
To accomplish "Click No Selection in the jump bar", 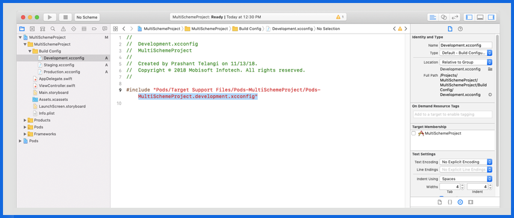I will point(328,29).
